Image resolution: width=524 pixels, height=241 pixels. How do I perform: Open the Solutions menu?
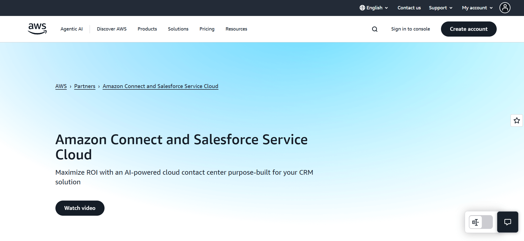[x=178, y=29]
